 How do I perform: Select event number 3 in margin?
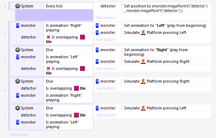[5, 61]
